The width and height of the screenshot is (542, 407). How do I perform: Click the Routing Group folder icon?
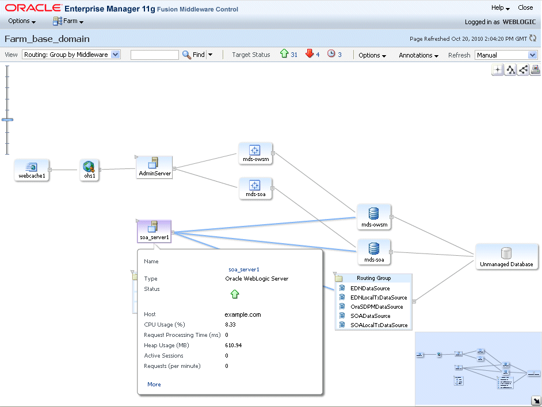pyautogui.click(x=339, y=278)
